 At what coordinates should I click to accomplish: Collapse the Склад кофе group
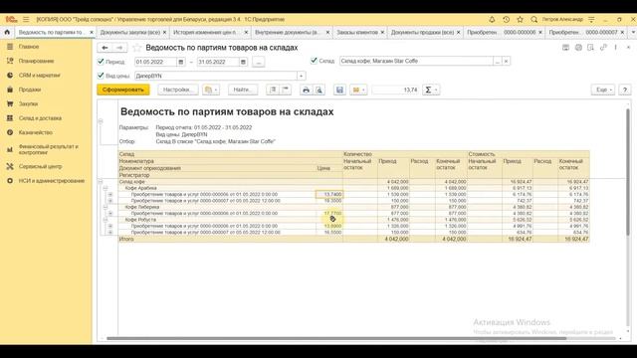(x=101, y=181)
